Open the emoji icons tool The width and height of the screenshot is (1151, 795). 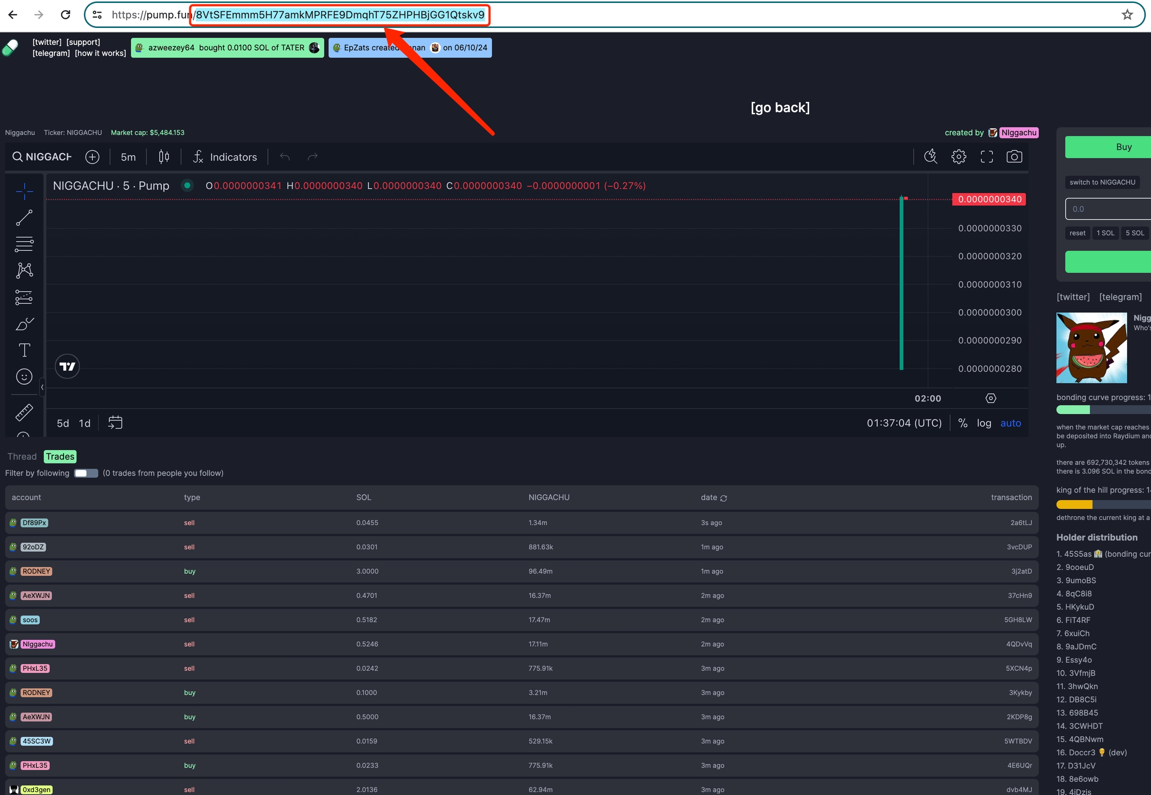pyautogui.click(x=24, y=377)
